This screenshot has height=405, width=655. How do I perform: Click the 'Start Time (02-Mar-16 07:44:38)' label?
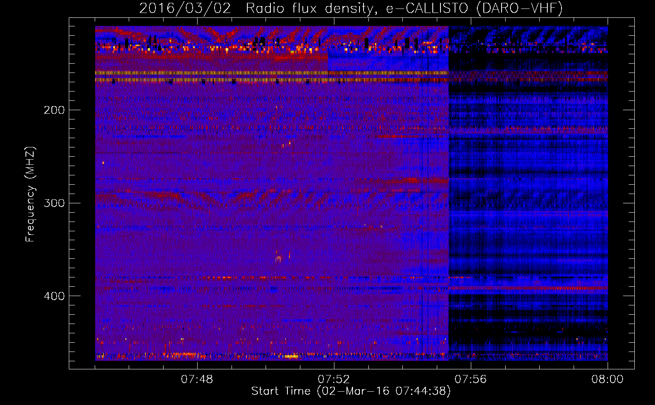click(351, 391)
